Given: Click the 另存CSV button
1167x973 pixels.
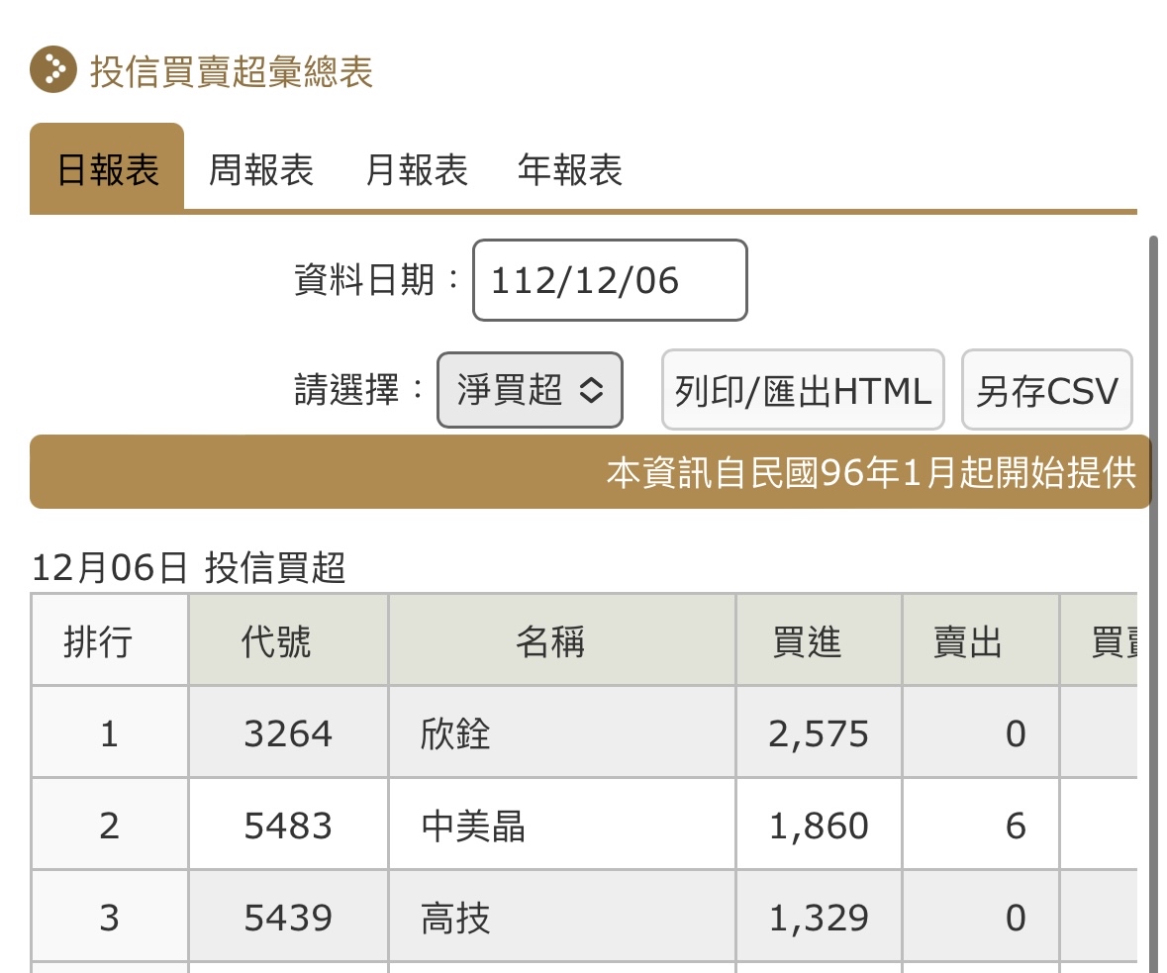Looking at the screenshot, I should point(1046,389).
